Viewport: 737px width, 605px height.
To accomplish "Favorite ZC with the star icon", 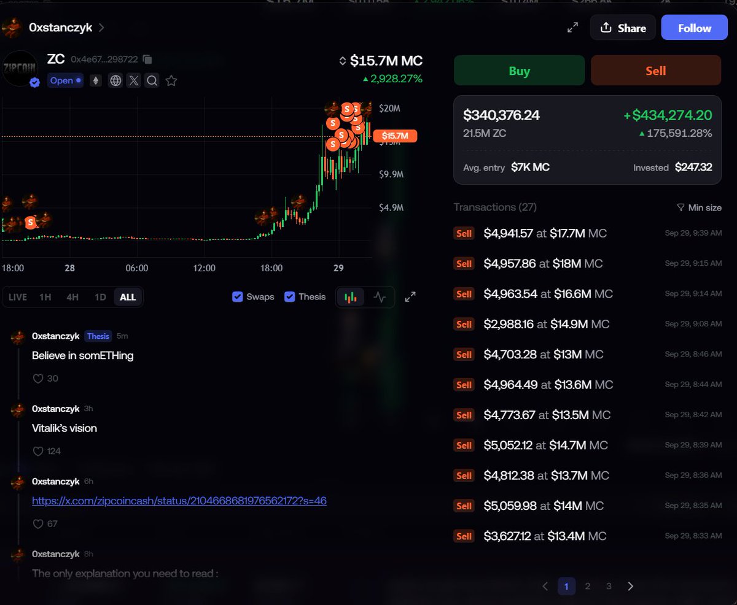I will 171,80.
